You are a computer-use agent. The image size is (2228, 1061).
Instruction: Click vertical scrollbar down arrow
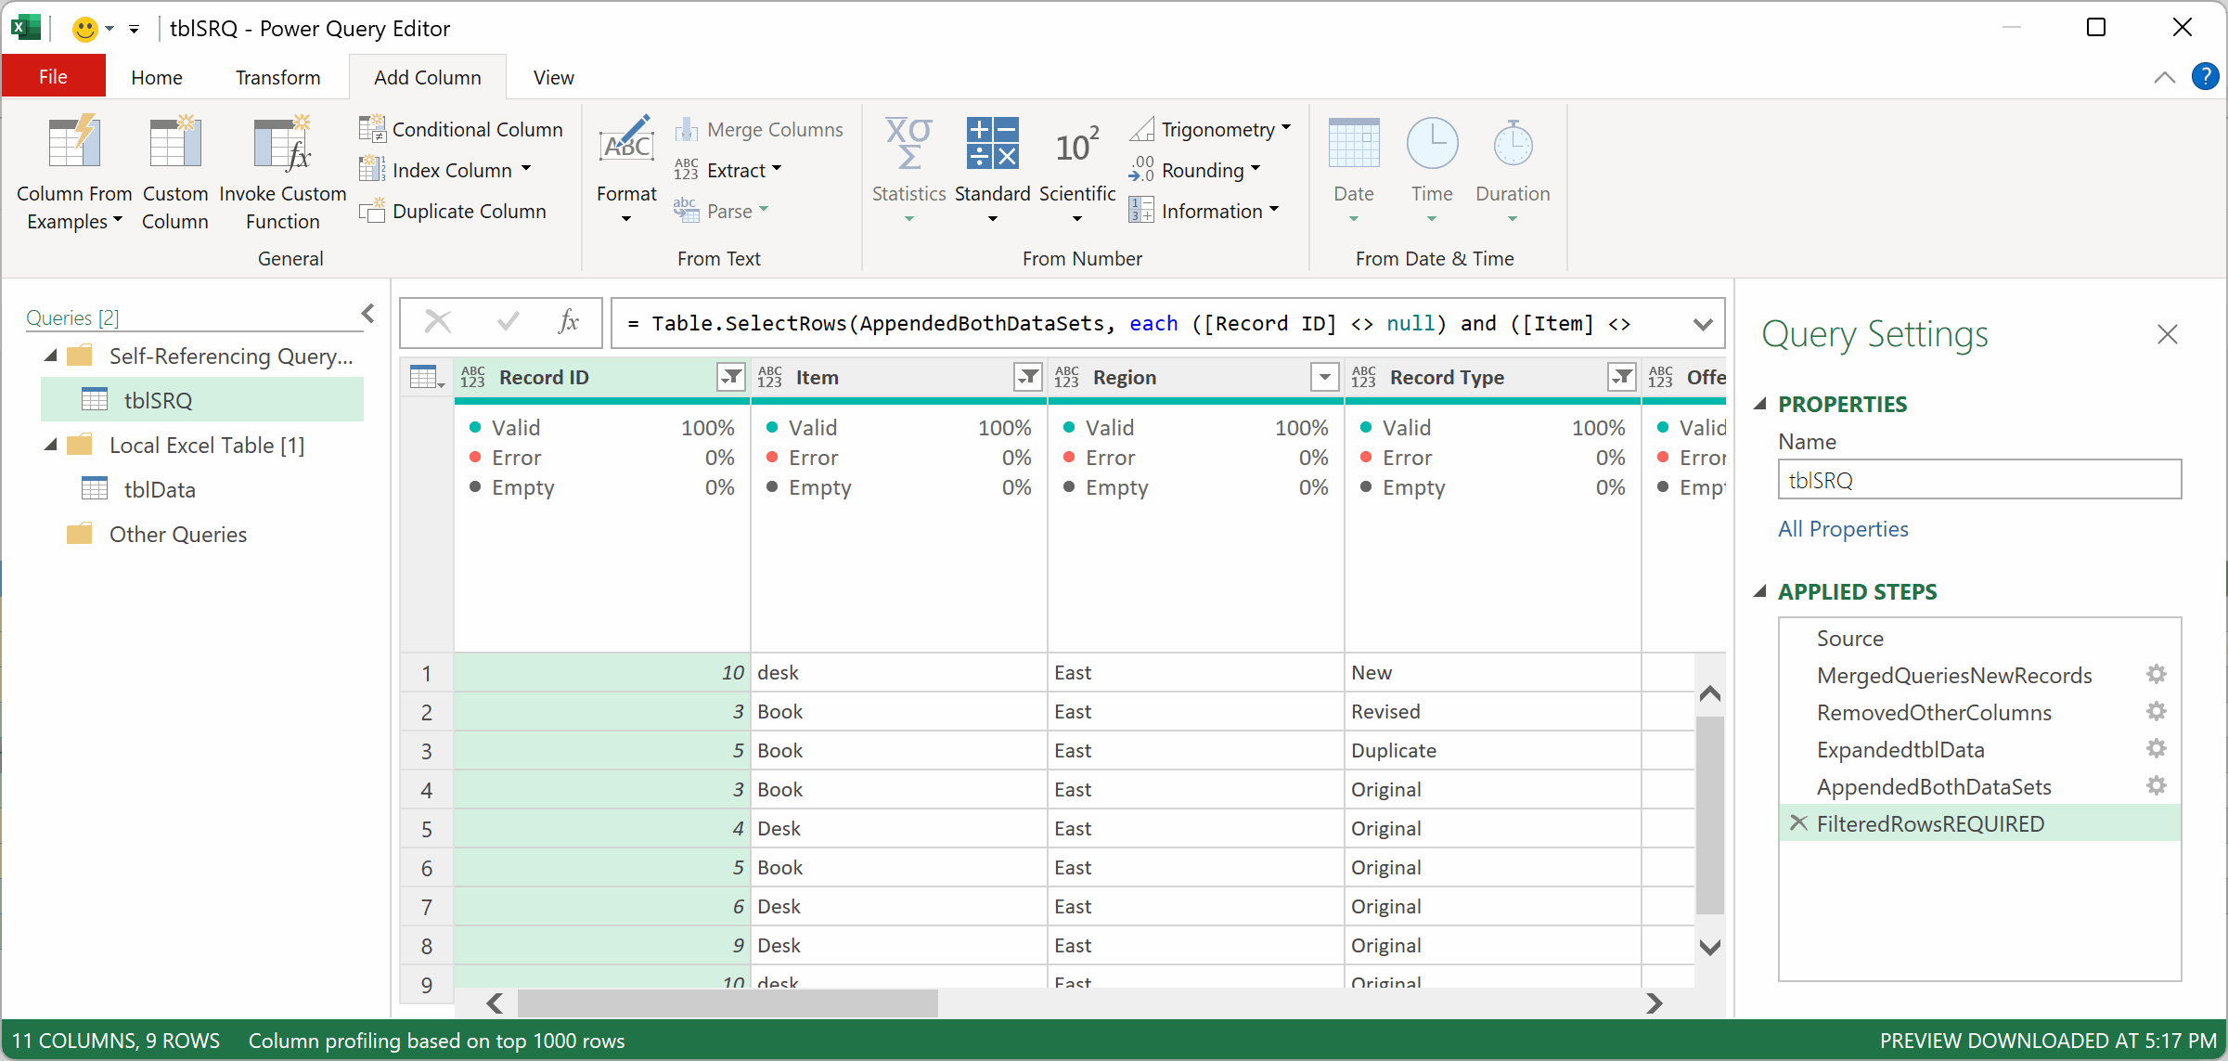pyautogui.click(x=1710, y=947)
